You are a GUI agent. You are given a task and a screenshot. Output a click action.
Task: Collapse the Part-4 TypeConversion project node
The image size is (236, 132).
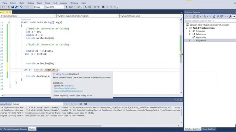[187, 28]
